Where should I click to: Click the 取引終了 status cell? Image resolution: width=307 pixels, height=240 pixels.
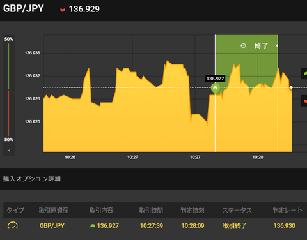(235, 225)
